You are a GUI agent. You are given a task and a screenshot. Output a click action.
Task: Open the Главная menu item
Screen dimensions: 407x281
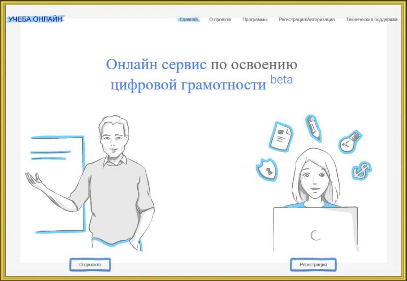(x=189, y=19)
